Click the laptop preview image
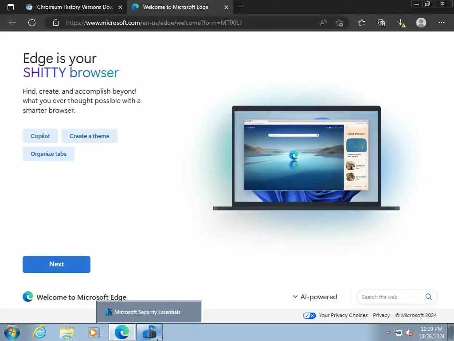The height and width of the screenshot is (341, 454). coord(306,158)
